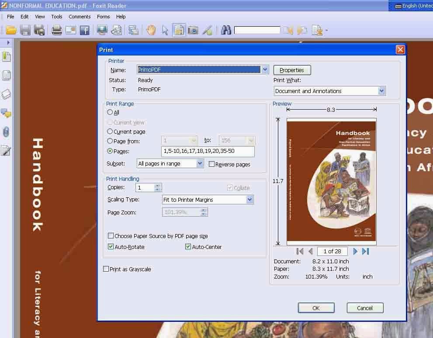
Task: Open the Edit menu
Action: (24, 17)
